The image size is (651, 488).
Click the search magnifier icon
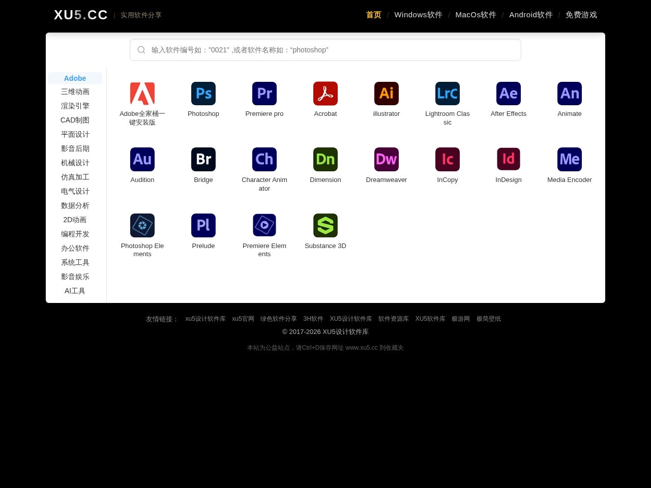(141, 50)
